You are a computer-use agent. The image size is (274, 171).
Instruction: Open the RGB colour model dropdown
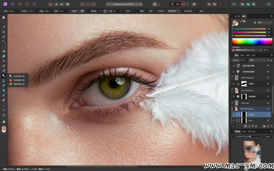[264, 23]
